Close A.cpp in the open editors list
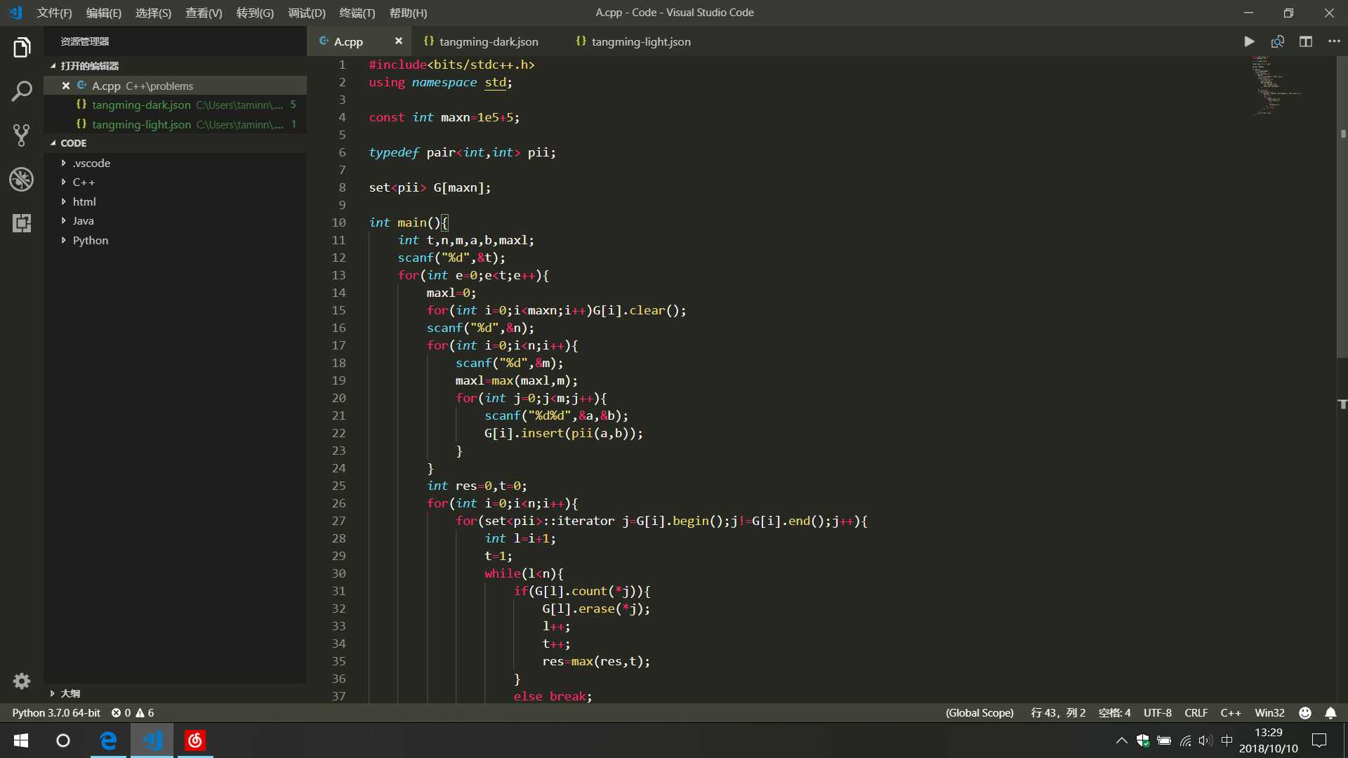 (66, 86)
